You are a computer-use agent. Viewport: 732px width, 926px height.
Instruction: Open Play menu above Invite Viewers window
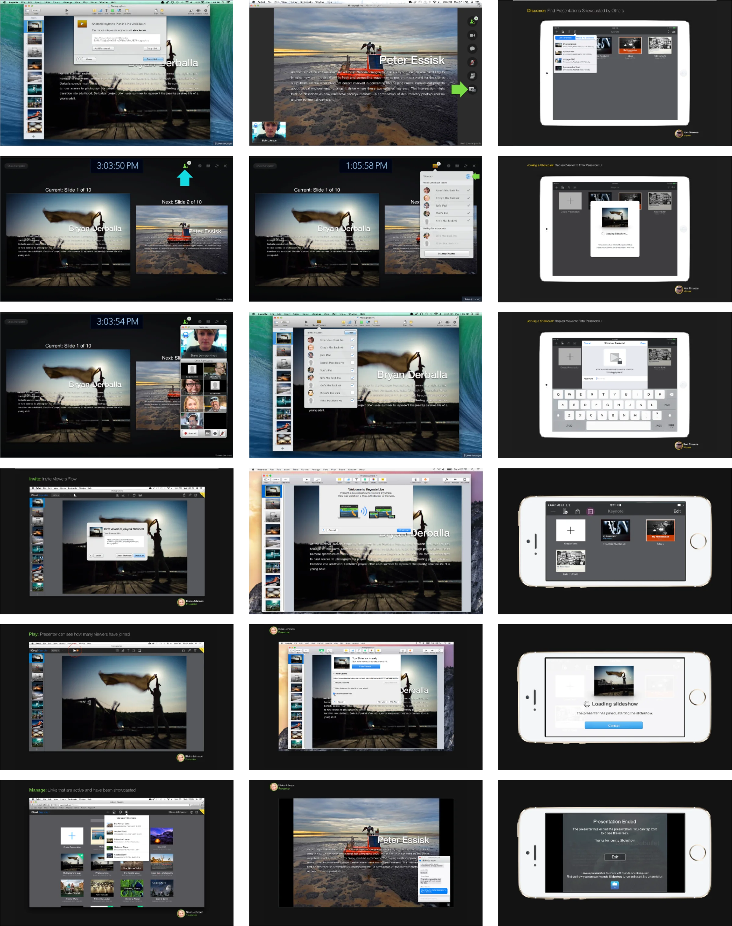coord(334,314)
